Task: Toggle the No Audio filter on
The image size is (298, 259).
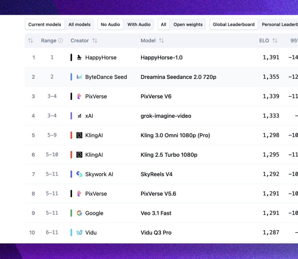Action: (110, 24)
